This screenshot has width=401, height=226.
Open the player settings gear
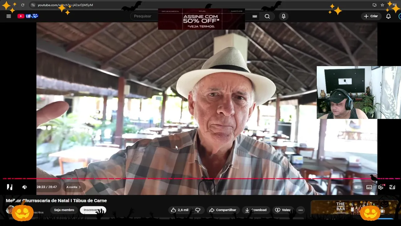(x=381, y=187)
